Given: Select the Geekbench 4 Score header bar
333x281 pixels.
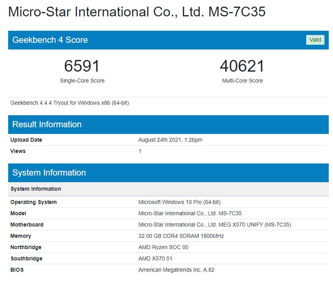Looking at the screenshot, I should pos(155,40).
